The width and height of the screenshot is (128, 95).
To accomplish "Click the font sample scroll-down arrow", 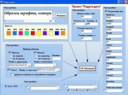I will [53, 18].
